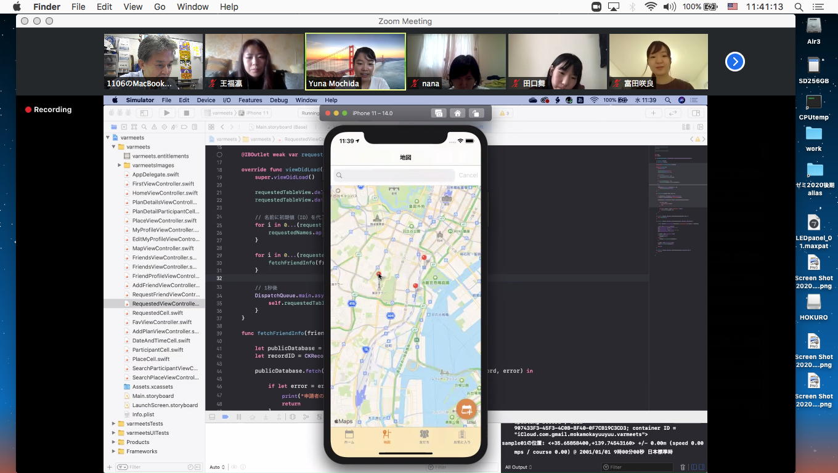838x473 pixels.
Task: Click the Zoom camera icon in the menu bar
Action: click(x=596, y=7)
